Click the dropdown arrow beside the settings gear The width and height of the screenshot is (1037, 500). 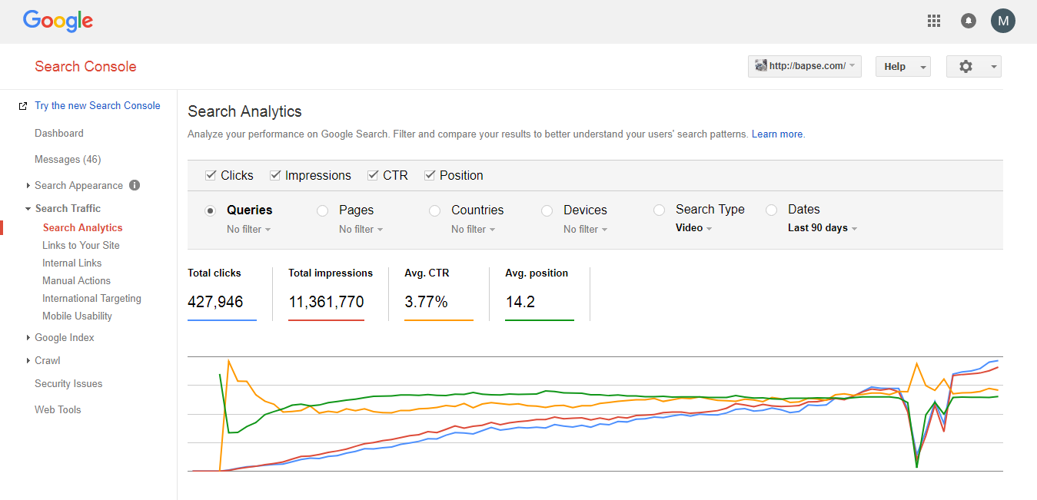point(994,67)
